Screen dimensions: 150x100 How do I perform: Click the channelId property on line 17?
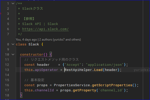[44, 90]
